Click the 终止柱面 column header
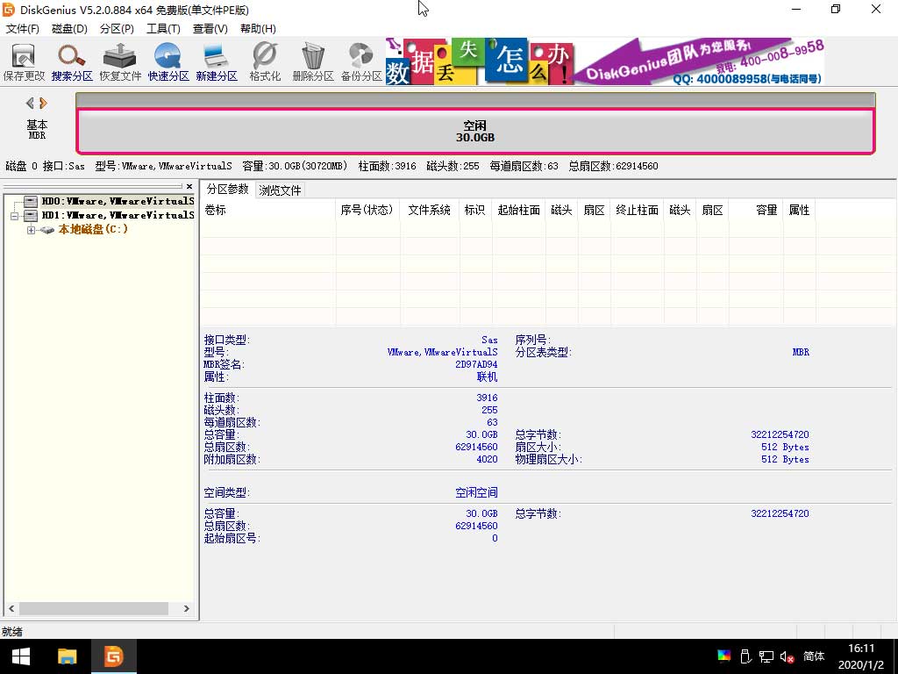The image size is (898, 674). tap(637, 211)
